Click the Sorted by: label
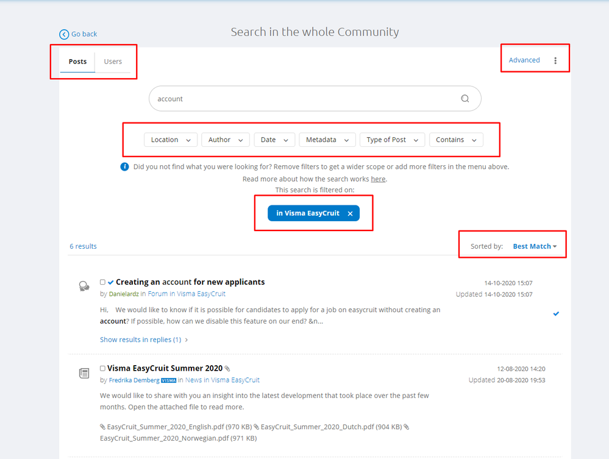This screenshot has width=609, height=459. (x=486, y=246)
